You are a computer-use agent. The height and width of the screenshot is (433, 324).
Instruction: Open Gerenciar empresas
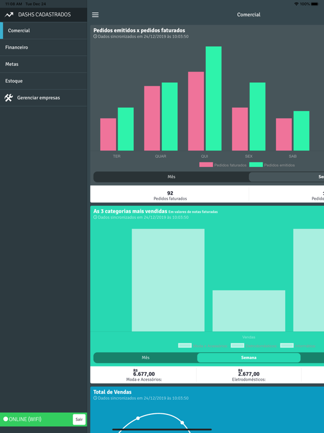click(43, 98)
